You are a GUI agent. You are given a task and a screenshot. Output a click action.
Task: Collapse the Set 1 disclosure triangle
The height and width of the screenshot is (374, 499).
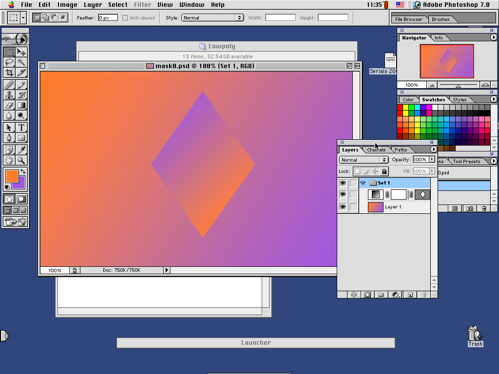(363, 183)
